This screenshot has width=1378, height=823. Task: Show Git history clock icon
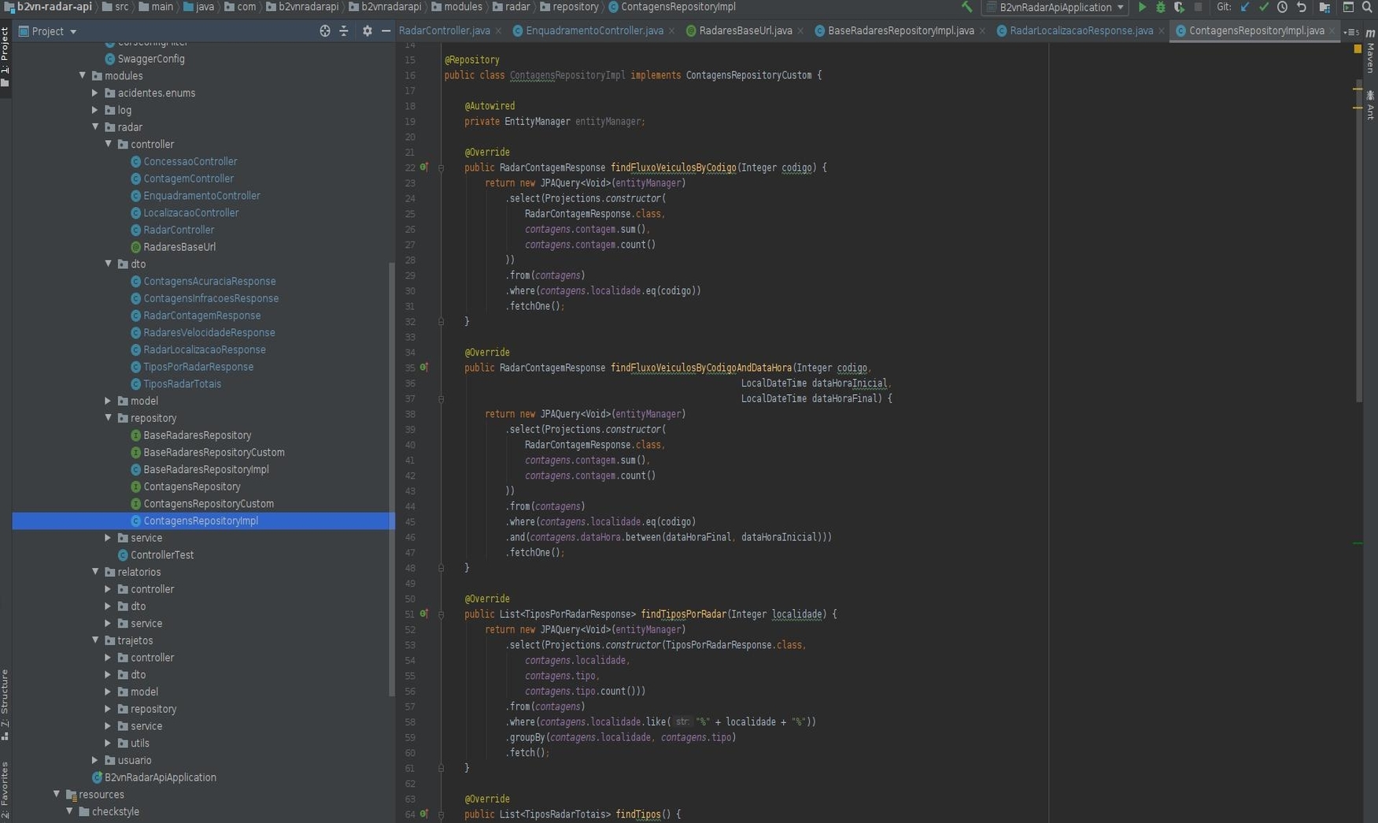(x=1282, y=7)
